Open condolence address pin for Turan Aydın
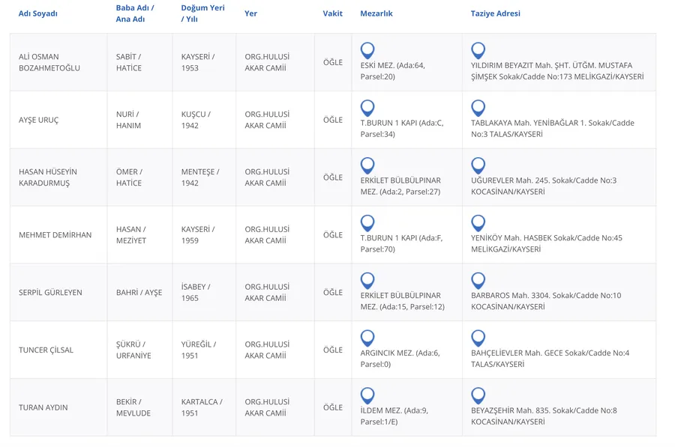Screen dimensions: 675x447 478,396
